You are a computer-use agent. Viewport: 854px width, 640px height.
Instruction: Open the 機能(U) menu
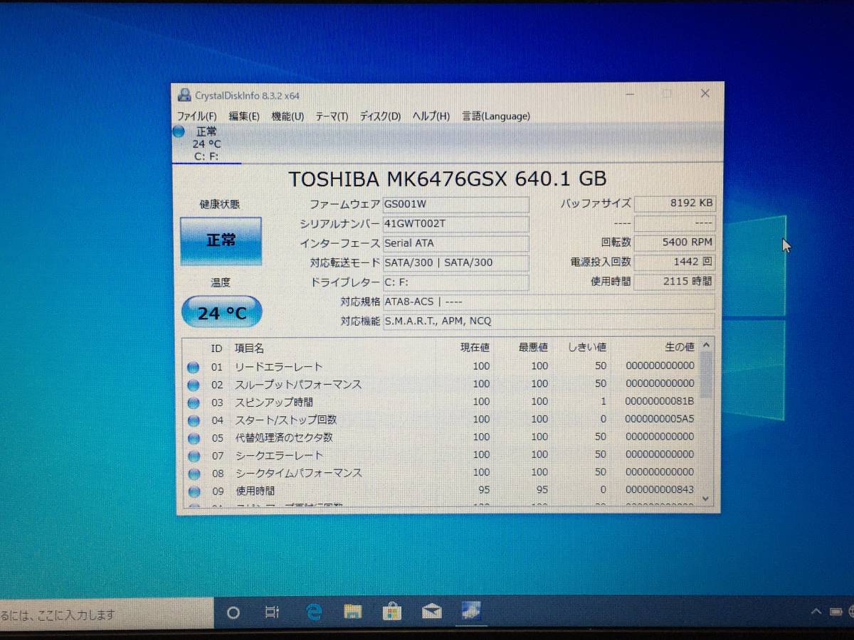click(288, 116)
